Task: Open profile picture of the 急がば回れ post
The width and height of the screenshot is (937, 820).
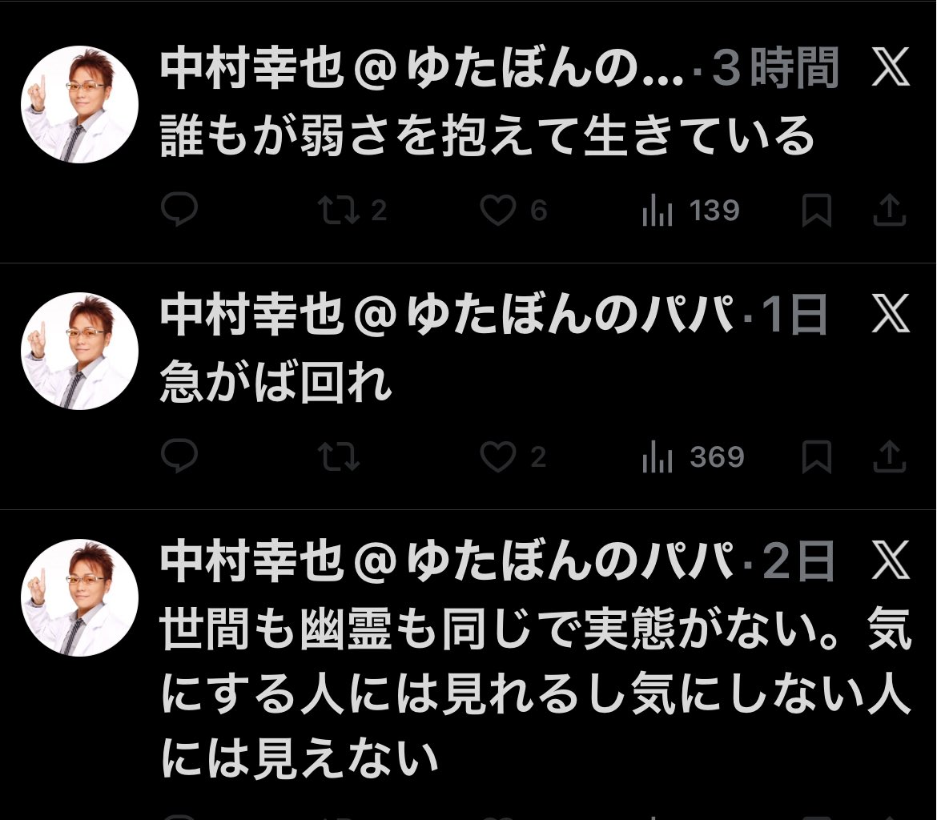Action: point(79,352)
